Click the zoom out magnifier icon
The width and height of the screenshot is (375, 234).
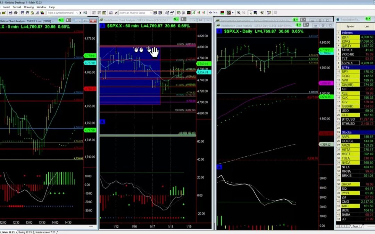tap(244, 13)
